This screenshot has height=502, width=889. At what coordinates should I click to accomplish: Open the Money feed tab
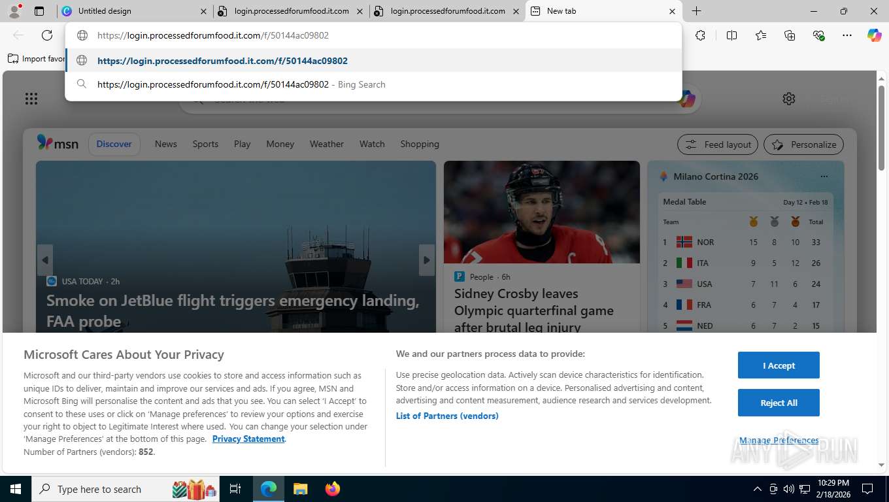(280, 144)
